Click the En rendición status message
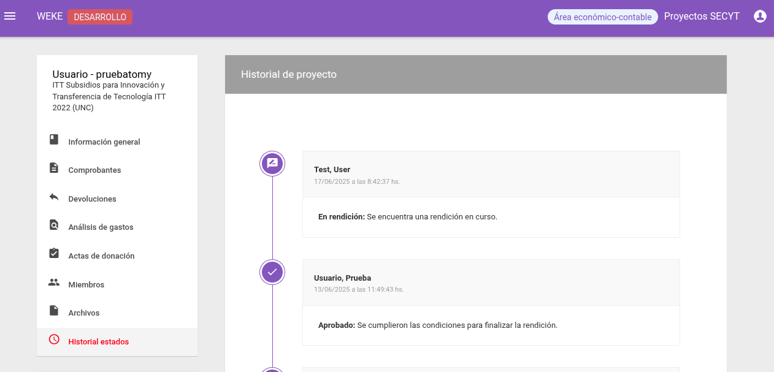The height and width of the screenshot is (372, 774). [x=408, y=216]
